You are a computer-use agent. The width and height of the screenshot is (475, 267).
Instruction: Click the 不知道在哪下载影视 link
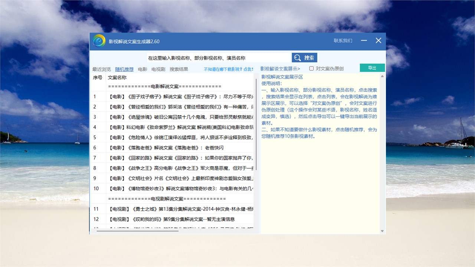click(x=229, y=69)
